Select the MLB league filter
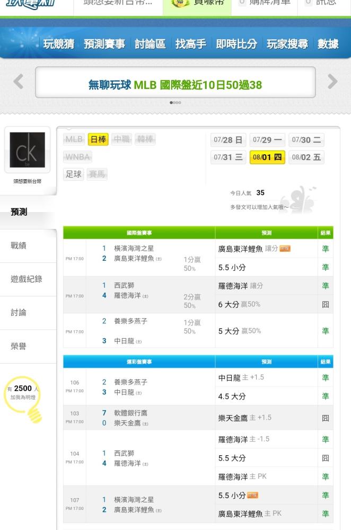 tap(74, 139)
